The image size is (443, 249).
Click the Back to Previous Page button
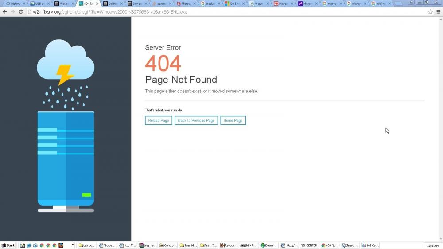pos(196,120)
